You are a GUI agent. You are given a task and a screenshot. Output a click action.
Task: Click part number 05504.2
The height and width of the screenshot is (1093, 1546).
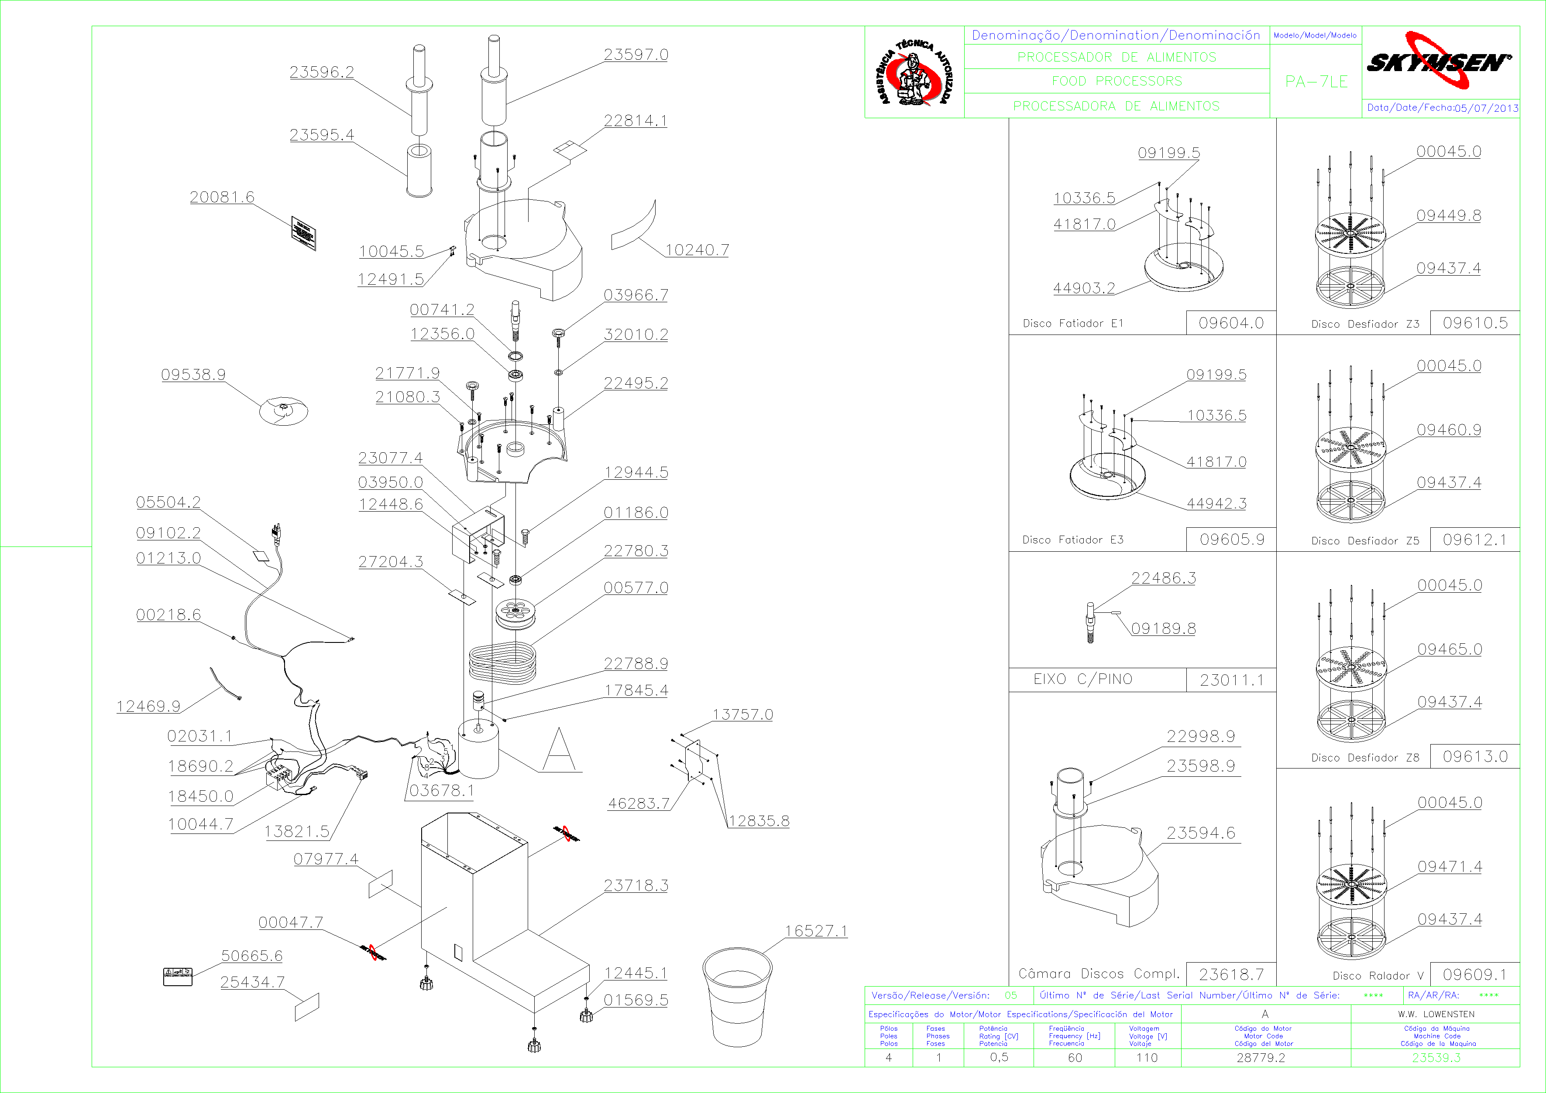click(168, 503)
